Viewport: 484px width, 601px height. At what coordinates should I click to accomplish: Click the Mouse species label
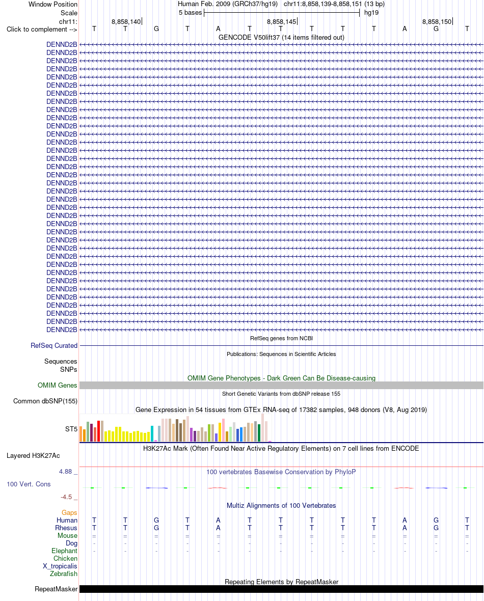click(x=67, y=536)
